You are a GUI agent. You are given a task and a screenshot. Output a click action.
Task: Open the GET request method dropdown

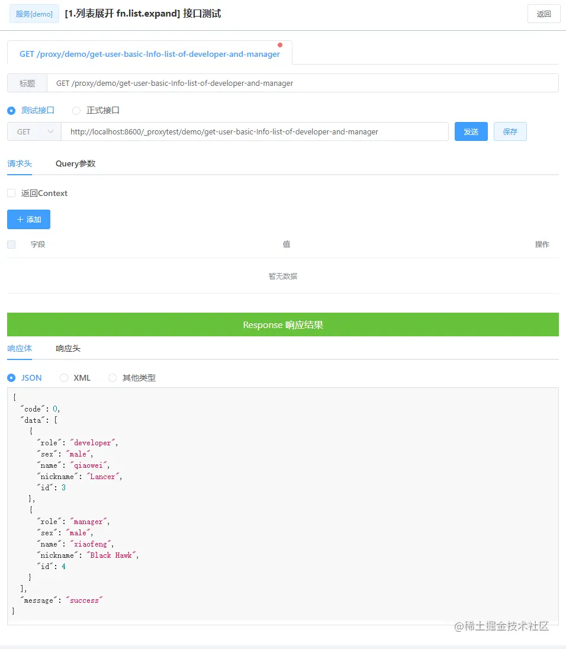click(34, 131)
